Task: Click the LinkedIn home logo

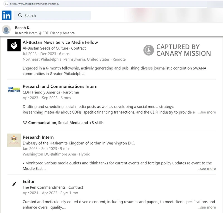Action: point(7,15)
